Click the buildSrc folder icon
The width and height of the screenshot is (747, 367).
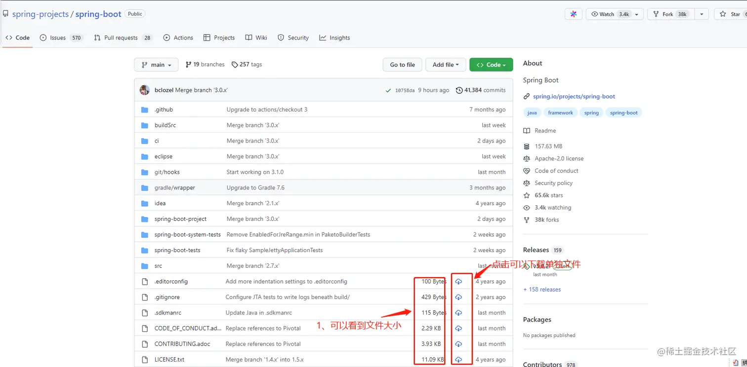coord(145,125)
